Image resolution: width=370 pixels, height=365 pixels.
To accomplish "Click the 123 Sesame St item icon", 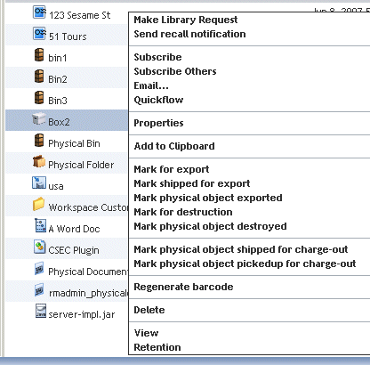I will tap(39, 12).
